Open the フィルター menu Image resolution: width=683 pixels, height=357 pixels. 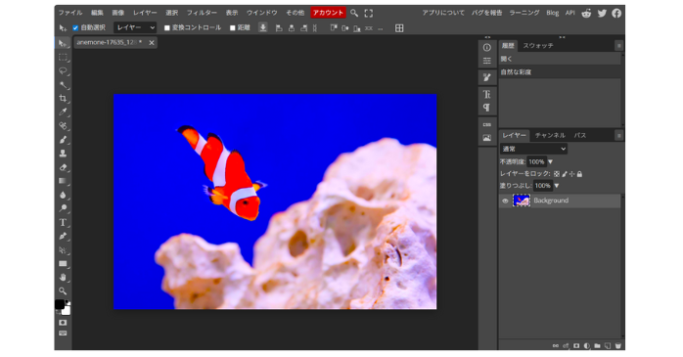(x=202, y=13)
